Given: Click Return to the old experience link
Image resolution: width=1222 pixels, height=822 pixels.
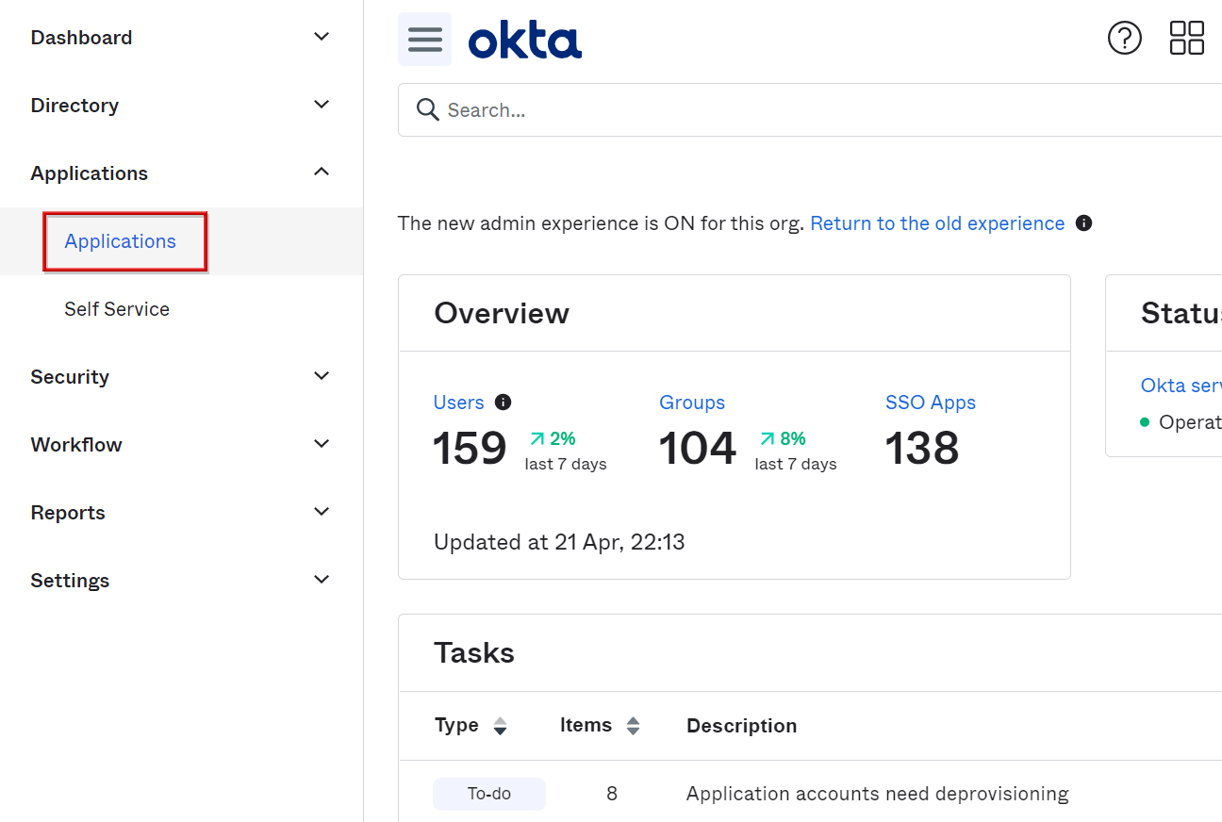Looking at the screenshot, I should (936, 223).
